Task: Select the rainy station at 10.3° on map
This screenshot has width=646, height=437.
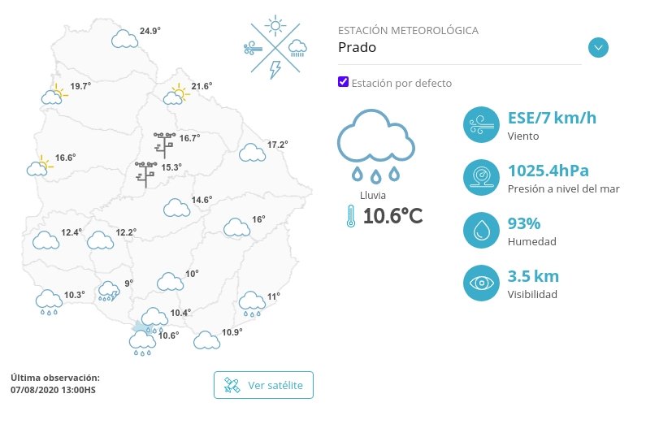Action: [x=50, y=302]
